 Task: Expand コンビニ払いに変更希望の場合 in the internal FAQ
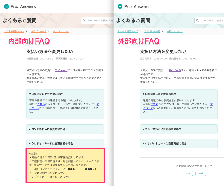(x=65, y=129)
